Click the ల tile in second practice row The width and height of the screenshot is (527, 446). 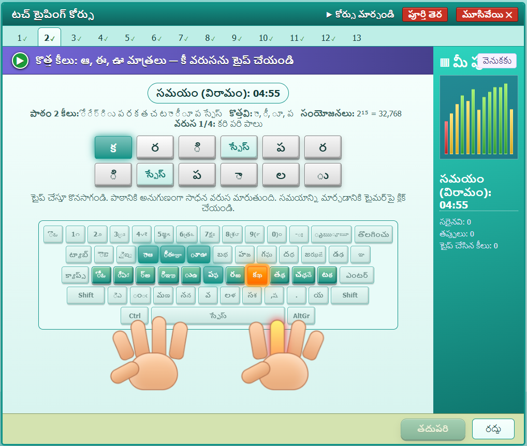[x=281, y=175]
